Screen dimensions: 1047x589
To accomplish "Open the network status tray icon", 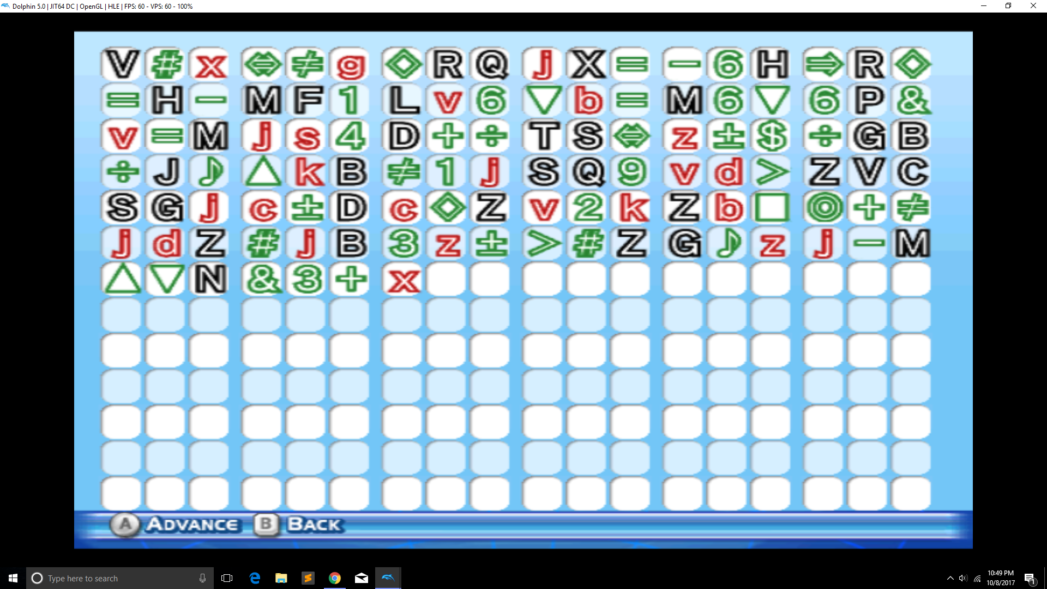I will click(977, 578).
